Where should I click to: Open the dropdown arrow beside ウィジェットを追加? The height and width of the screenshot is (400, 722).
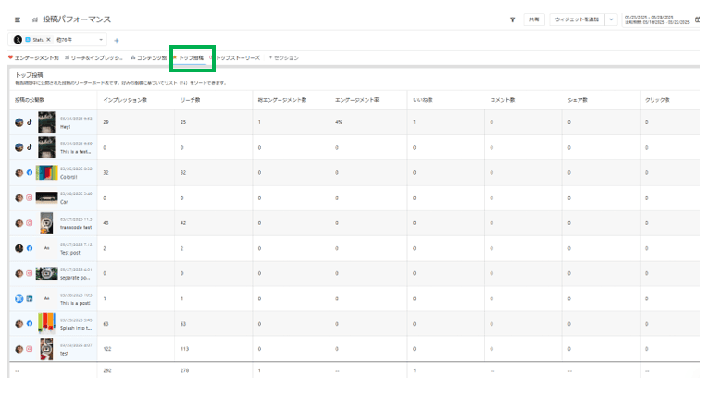click(x=612, y=19)
